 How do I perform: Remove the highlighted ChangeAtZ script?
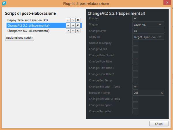pyautogui.click(x=78, y=25)
